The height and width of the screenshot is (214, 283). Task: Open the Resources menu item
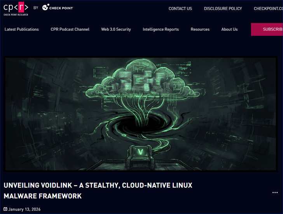click(200, 29)
